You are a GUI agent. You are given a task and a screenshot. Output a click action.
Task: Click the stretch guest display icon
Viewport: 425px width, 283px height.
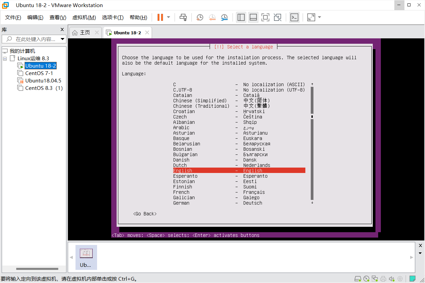[311, 17]
